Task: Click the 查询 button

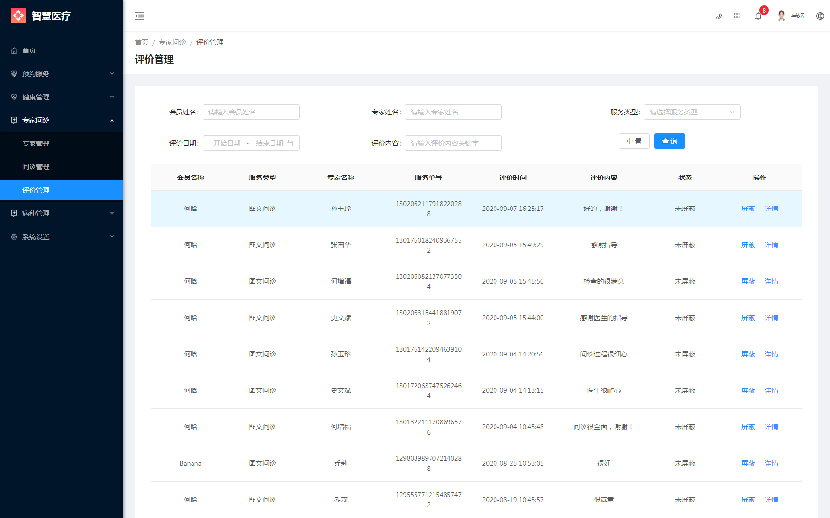Action: point(670,141)
